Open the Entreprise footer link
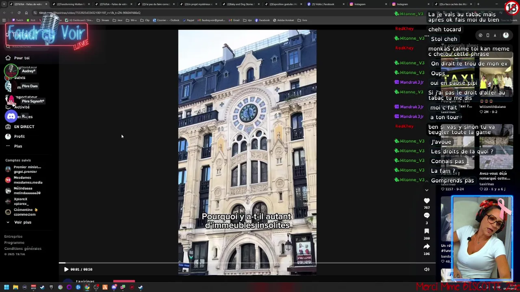The height and width of the screenshot is (292, 520). (13, 236)
